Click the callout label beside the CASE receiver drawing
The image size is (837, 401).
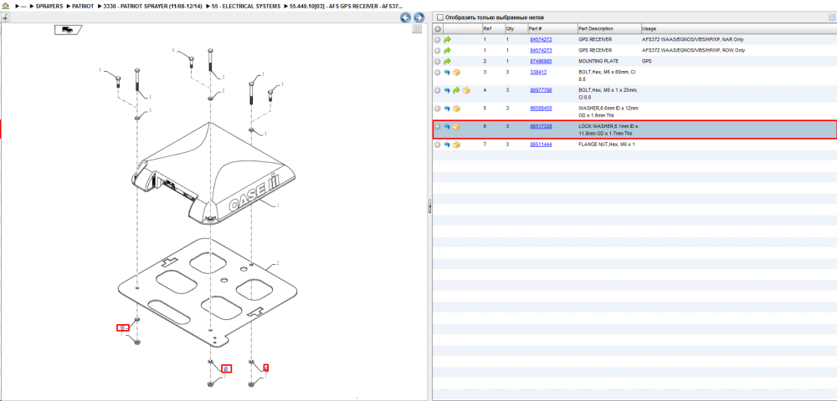[x=279, y=205]
